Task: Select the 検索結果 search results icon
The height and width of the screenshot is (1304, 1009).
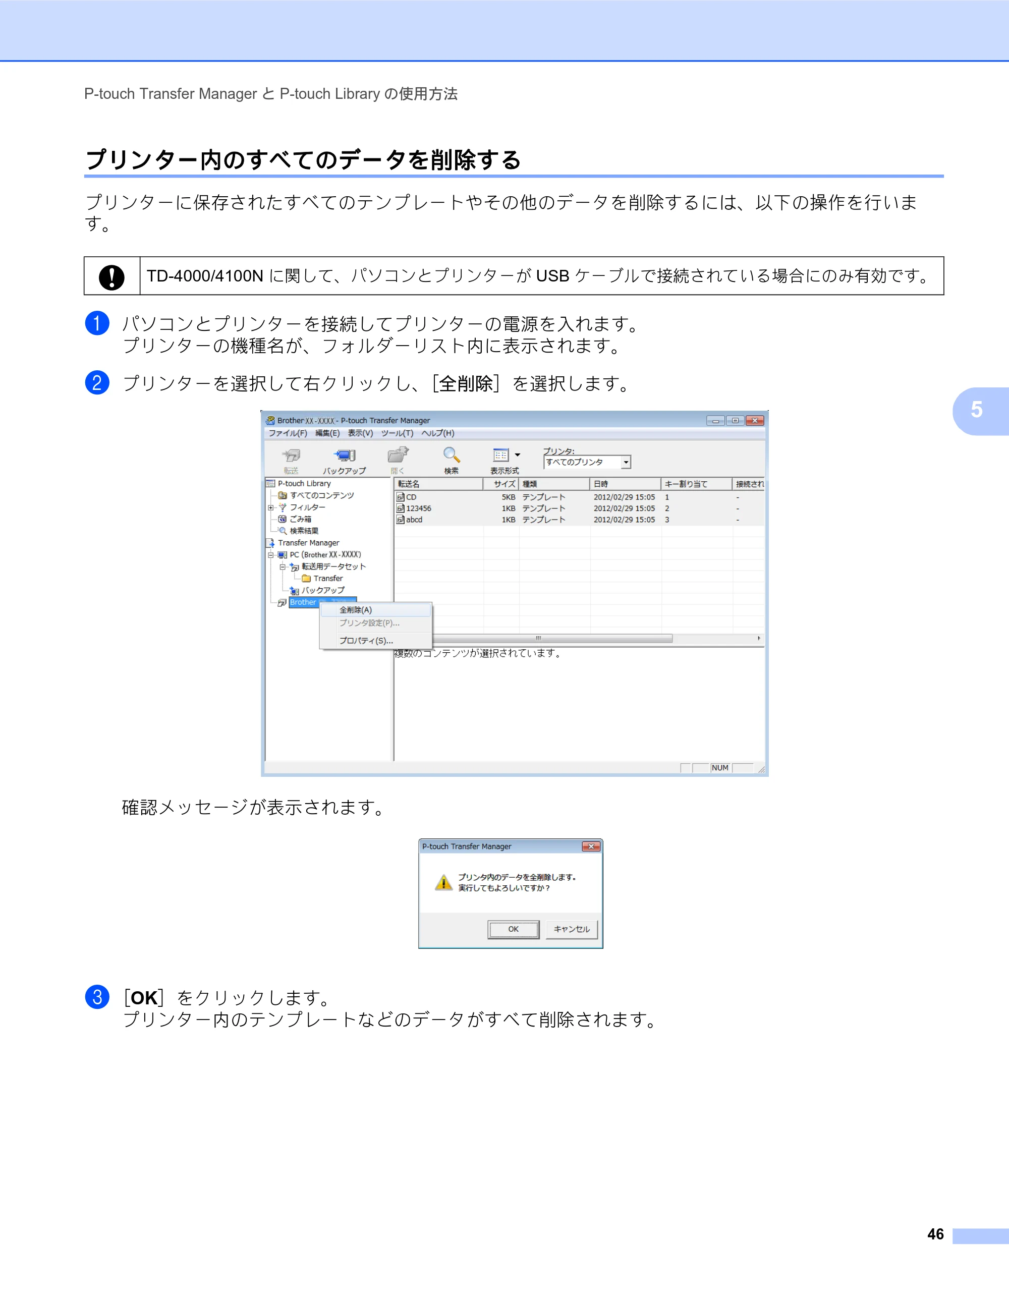Action: 283,531
